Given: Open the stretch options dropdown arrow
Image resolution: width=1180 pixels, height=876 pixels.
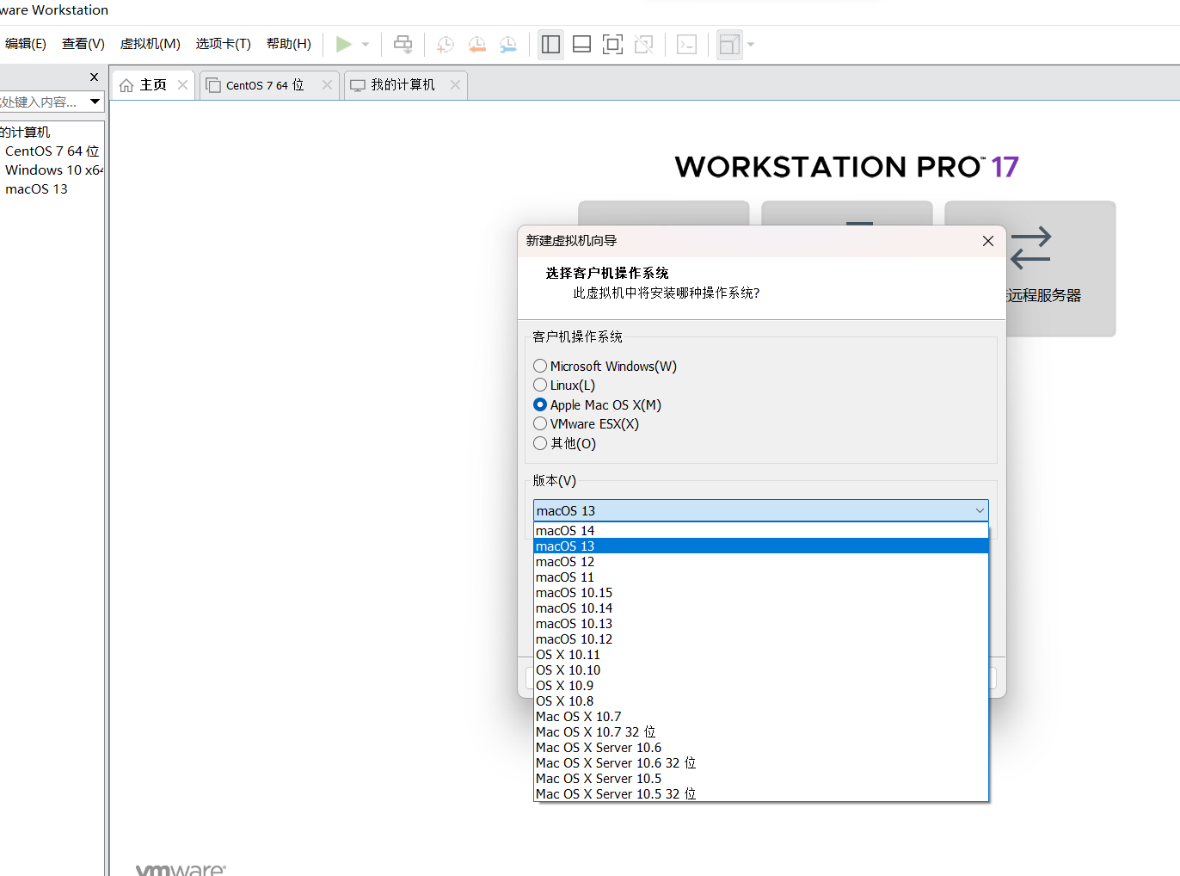Looking at the screenshot, I should pos(751,45).
